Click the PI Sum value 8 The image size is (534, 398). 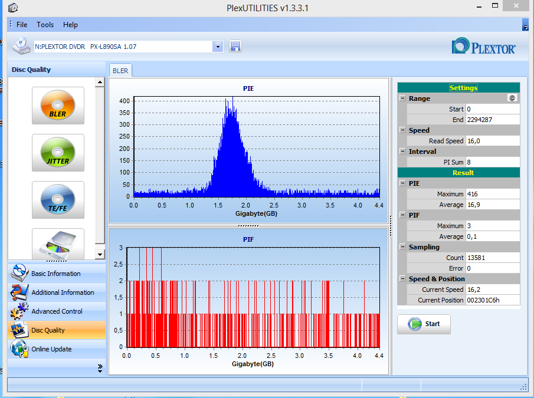click(x=493, y=162)
